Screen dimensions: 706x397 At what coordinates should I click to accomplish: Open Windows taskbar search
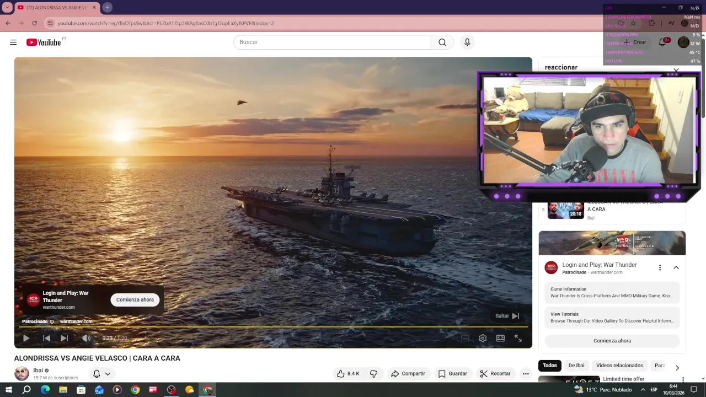26,390
